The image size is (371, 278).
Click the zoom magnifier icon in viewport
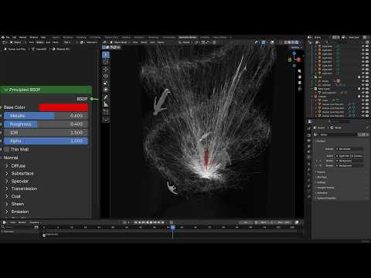coord(299,71)
